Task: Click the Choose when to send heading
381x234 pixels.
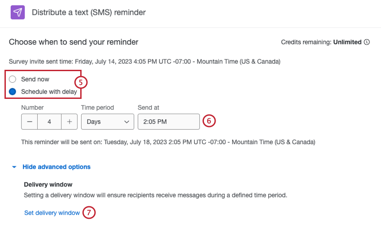Action: tap(74, 42)
